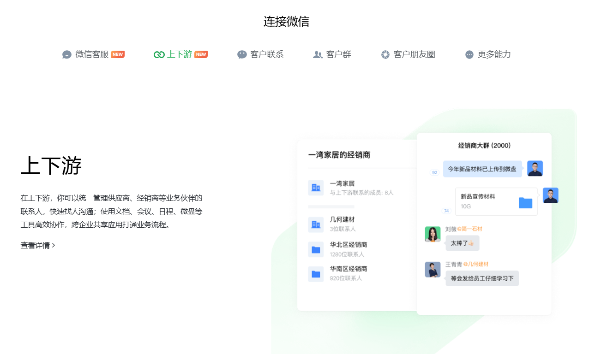The width and height of the screenshot is (589, 354).
Task: Click the NEW badge on 上下游
Action: pyautogui.click(x=201, y=54)
